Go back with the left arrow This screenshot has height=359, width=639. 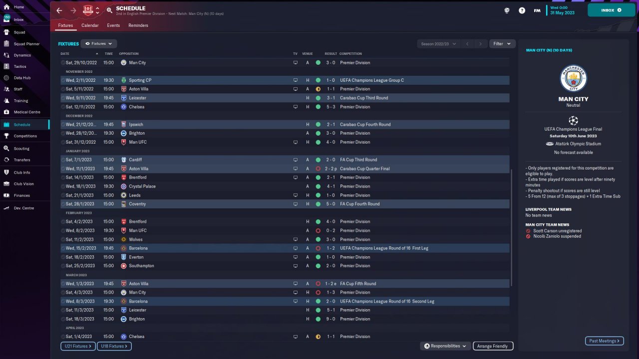point(59,10)
